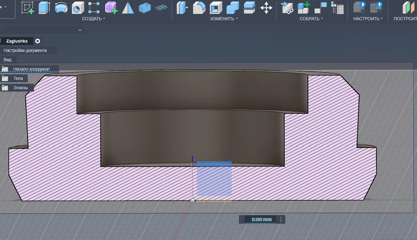Open Настройки документа in the browser
Image resolution: width=417 pixels, height=240 pixels.
tap(25, 50)
